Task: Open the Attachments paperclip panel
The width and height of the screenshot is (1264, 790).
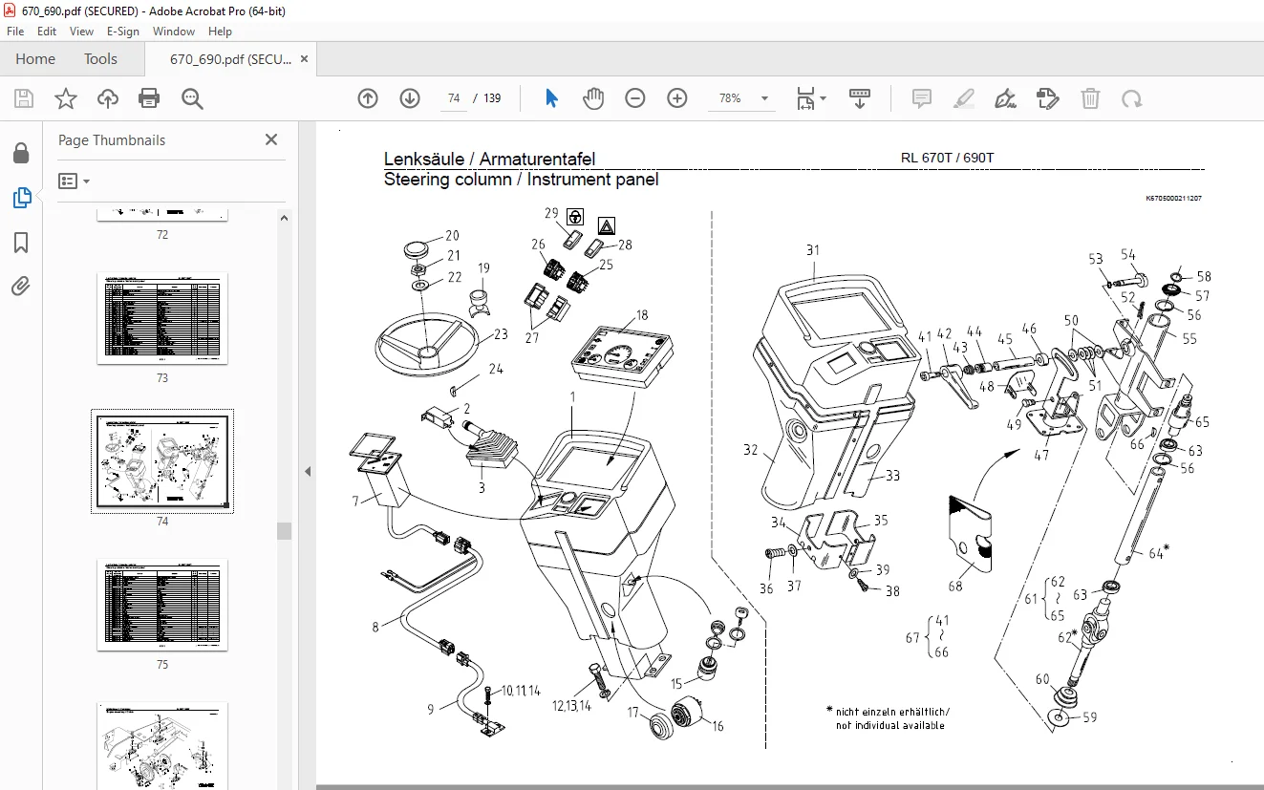Action: [x=21, y=286]
